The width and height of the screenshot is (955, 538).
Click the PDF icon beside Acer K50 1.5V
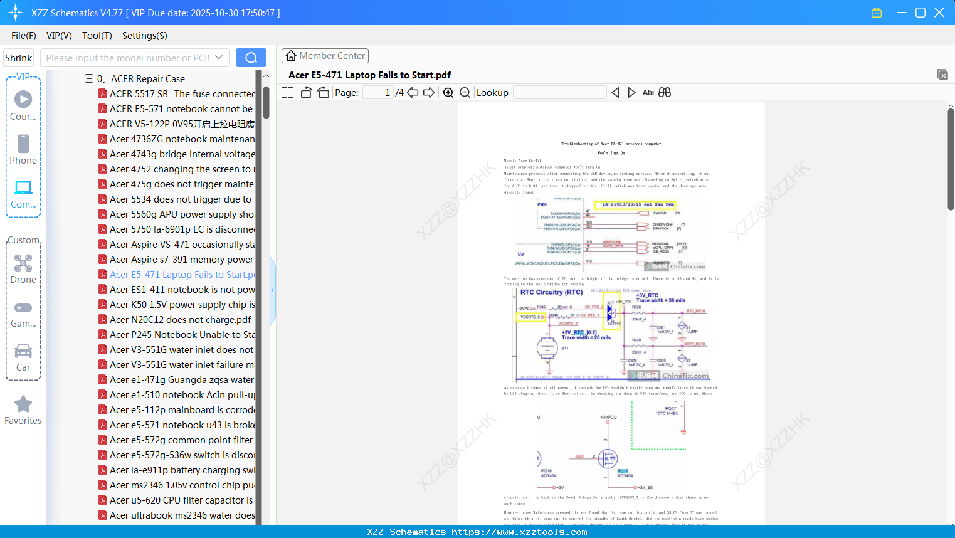pos(103,305)
